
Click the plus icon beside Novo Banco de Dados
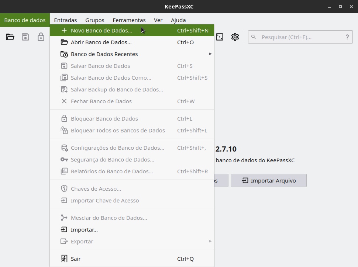[x=64, y=30]
